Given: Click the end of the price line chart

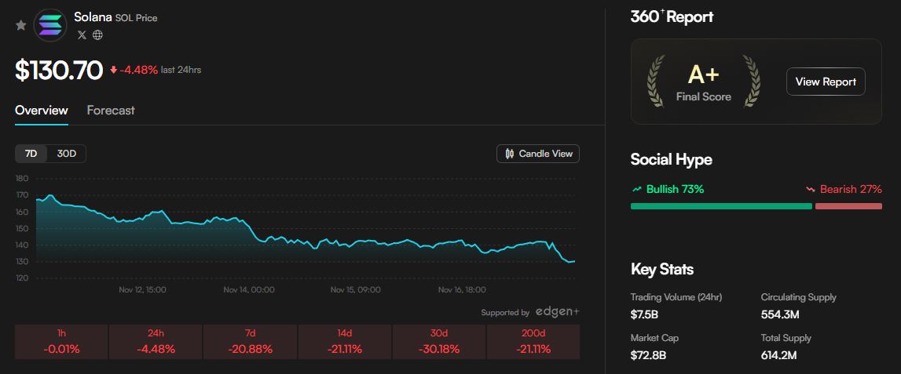Looking at the screenshot, I should [x=573, y=261].
